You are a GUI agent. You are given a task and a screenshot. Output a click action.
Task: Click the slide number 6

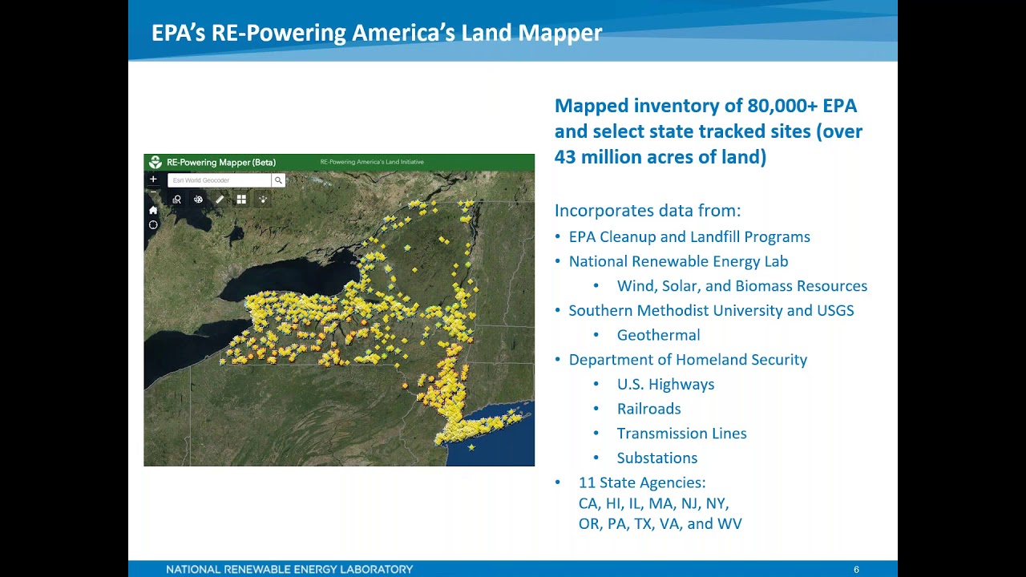point(856,570)
